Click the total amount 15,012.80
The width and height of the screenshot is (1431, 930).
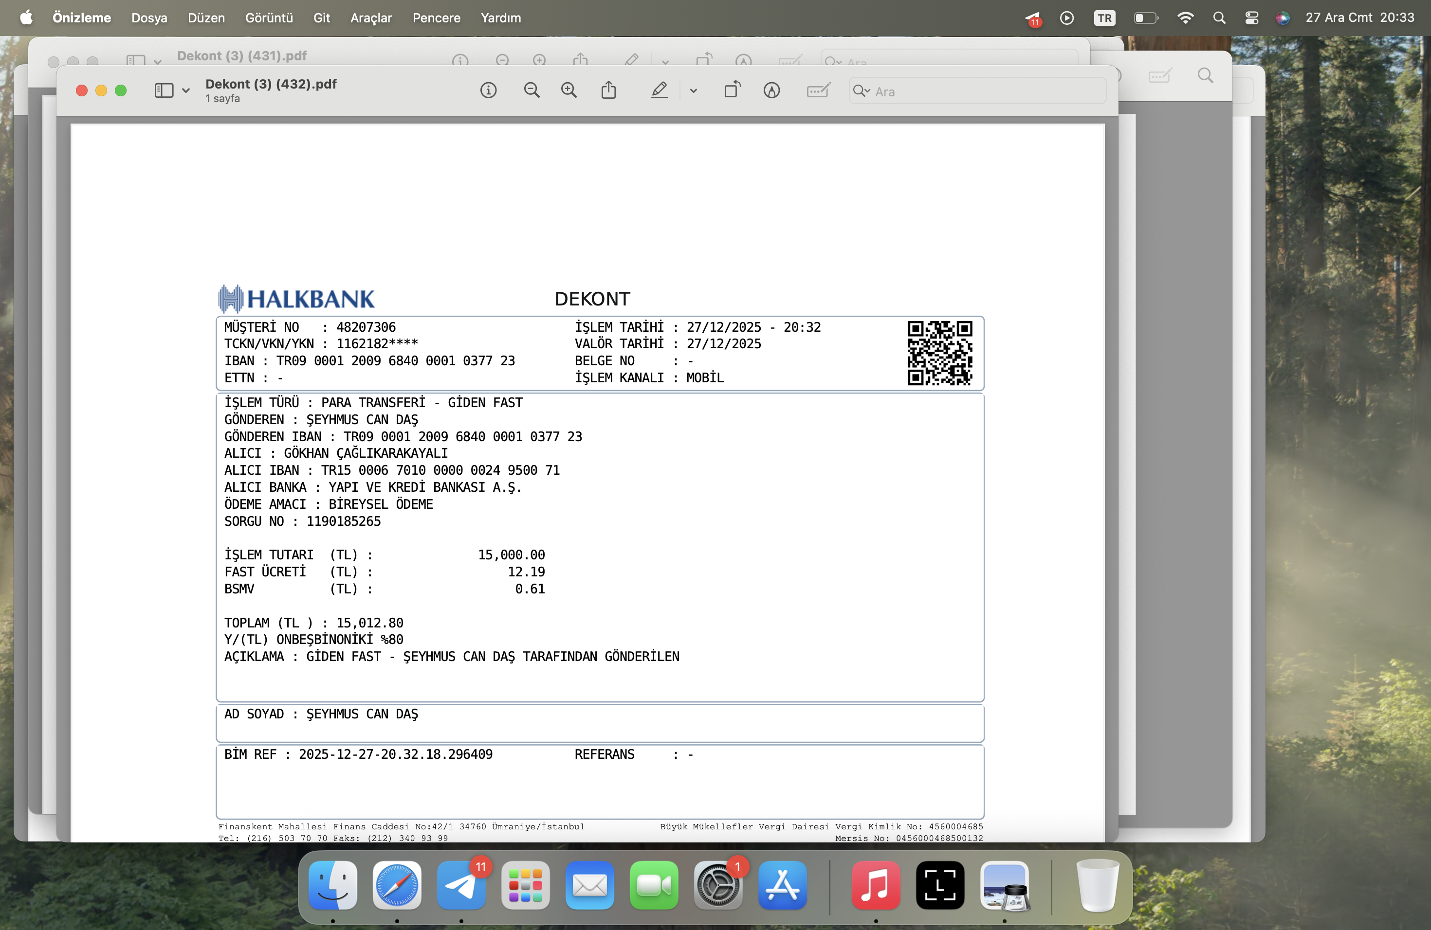click(370, 623)
